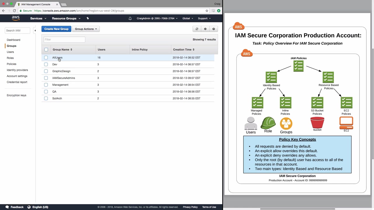Check the SolArch group checkbox
Screen dimensions: 374x210
click(46, 98)
